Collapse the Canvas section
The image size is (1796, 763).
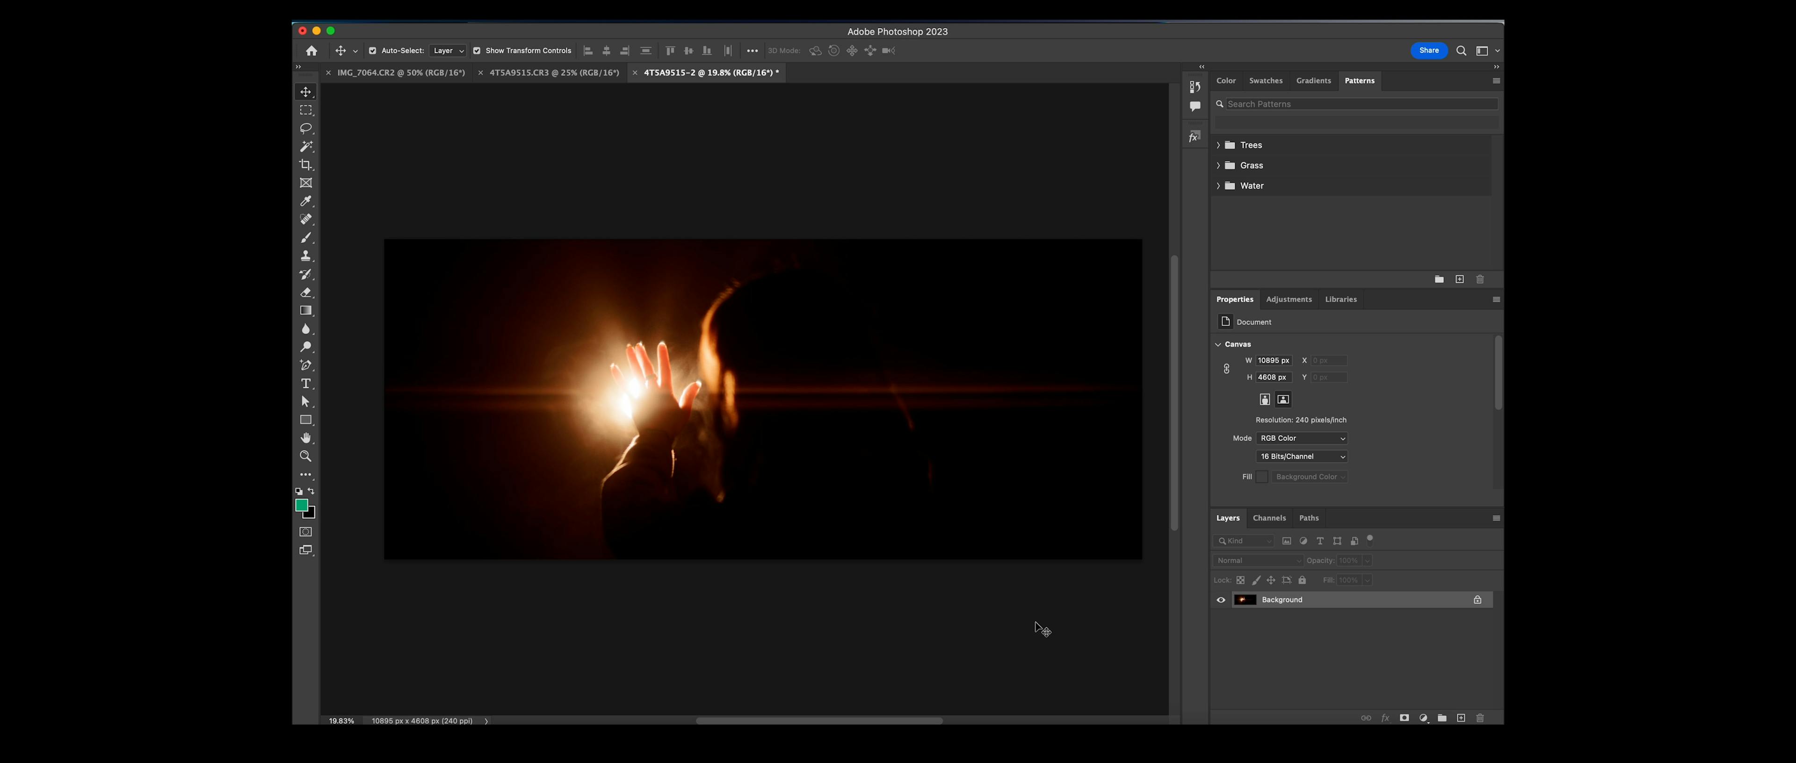(x=1218, y=344)
